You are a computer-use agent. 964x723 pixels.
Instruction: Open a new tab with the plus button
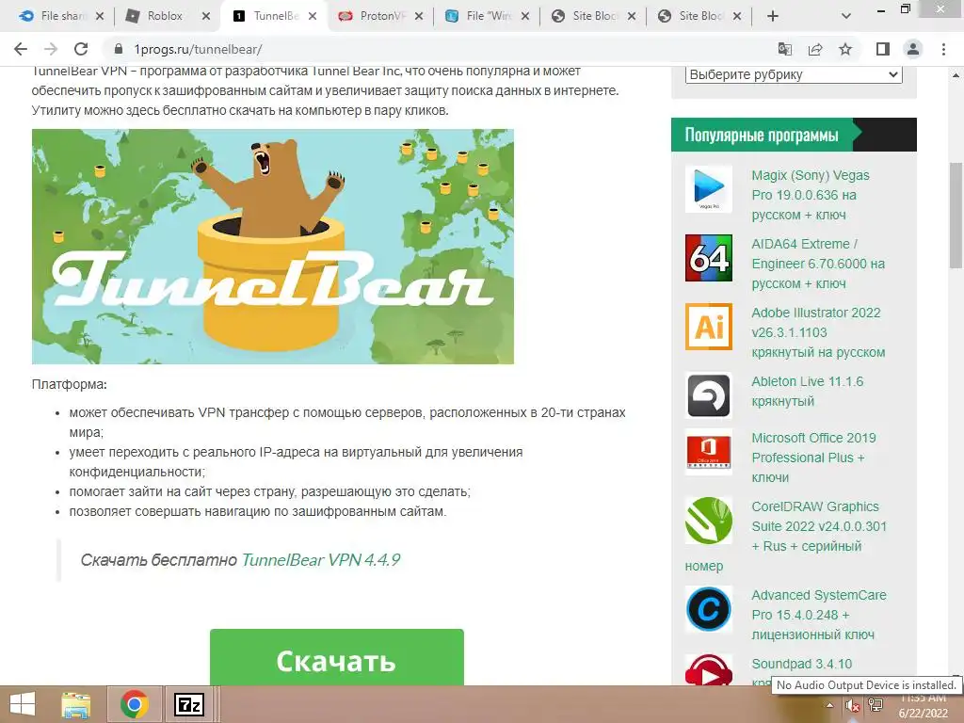coord(773,17)
